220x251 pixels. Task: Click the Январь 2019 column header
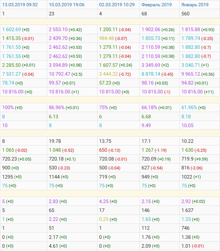pos(195,5)
